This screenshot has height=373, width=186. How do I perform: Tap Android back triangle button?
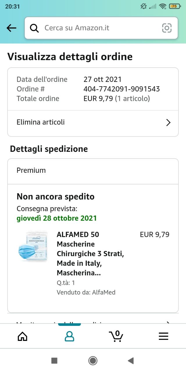coord(131,361)
